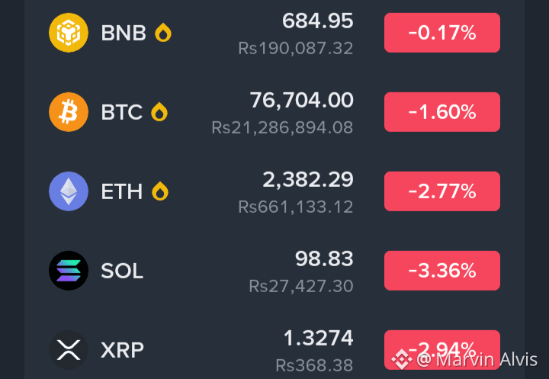Click the flame icon beside ETH

pos(160,191)
